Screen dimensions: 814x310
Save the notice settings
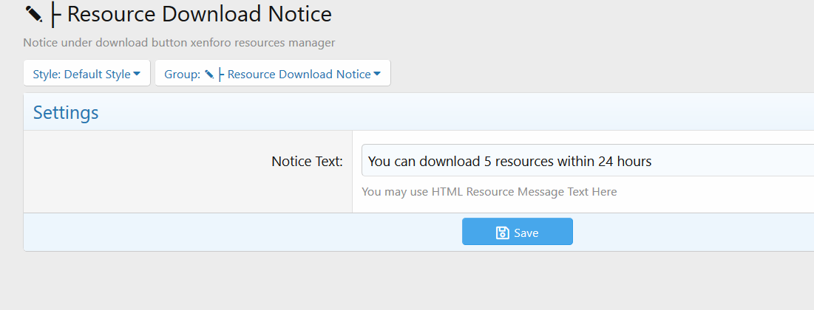pyautogui.click(x=517, y=232)
